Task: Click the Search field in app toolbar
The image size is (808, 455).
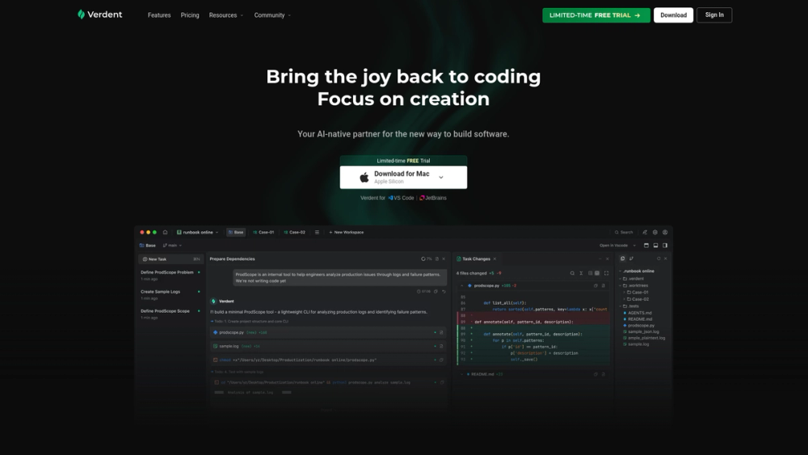Action: (x=624, y=233)
